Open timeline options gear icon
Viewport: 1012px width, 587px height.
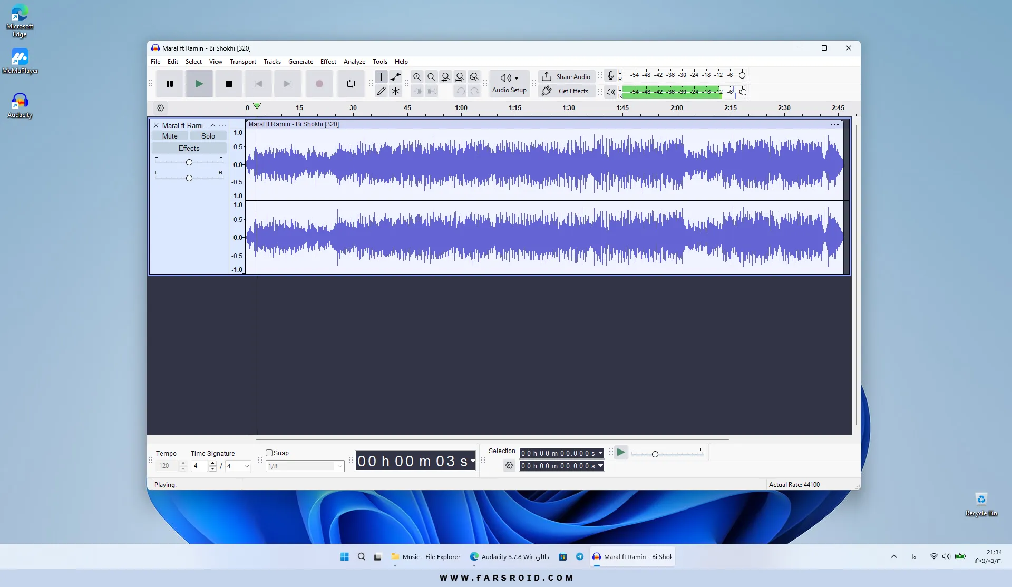tap(160, 108)
